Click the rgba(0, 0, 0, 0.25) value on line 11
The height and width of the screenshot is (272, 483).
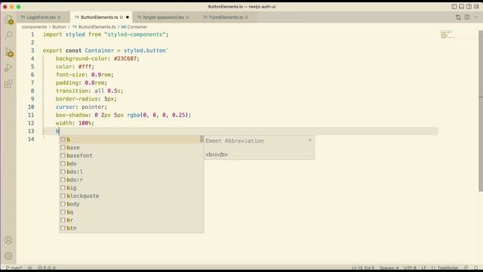tap(158, 115)
